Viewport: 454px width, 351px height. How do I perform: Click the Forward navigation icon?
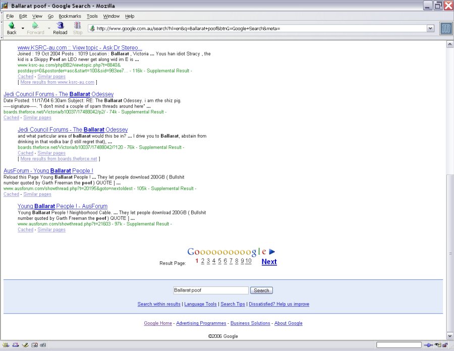(x=35, y=25)
